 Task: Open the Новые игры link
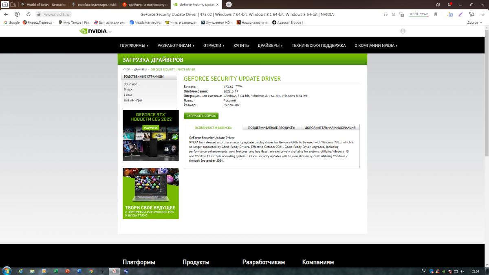(133, 100)
